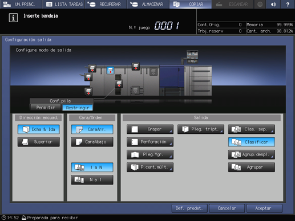295x221 pixels.
Task: Select Dcha & Ida binding direction
Action: click(x=39, y=129)
